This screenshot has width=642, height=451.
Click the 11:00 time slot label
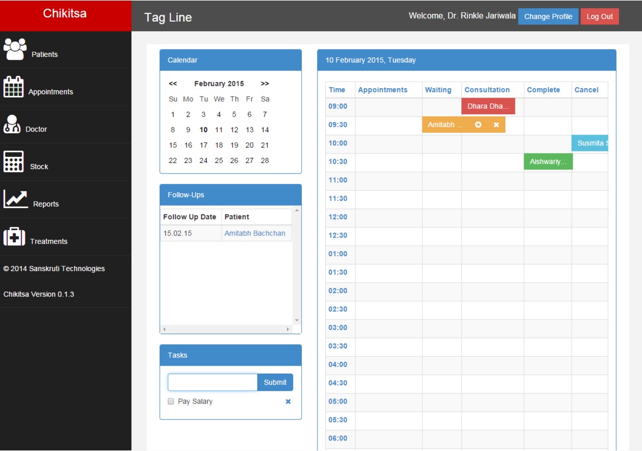click(x=338, y=180)
